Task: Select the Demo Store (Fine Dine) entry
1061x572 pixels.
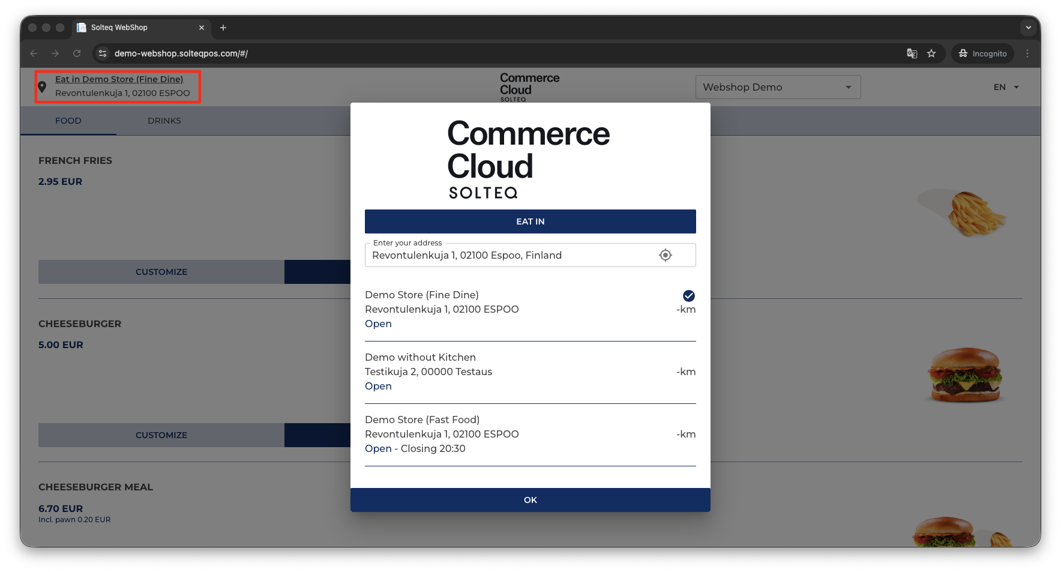Action: [530, 309]
